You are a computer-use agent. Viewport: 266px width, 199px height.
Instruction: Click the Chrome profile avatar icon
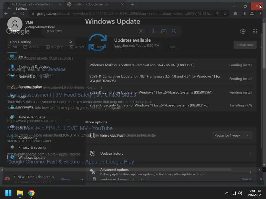(252, 13)
